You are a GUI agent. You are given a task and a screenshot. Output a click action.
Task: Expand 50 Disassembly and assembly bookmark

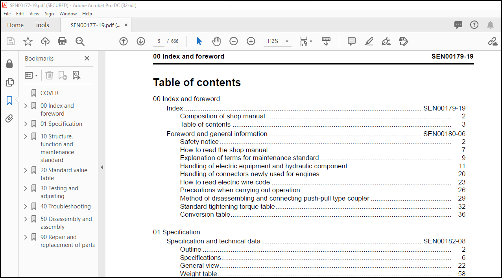26,219
